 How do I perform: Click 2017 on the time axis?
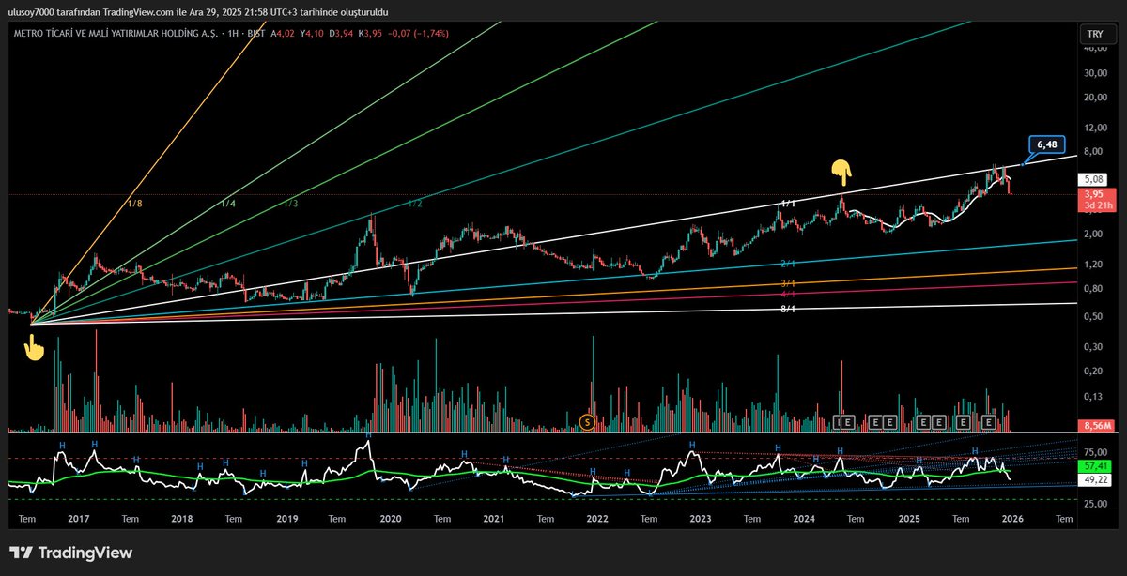click(78, 518)
